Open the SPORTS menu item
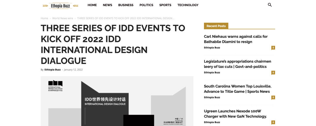Screen dimensions: 316x126 coord(165,5)
